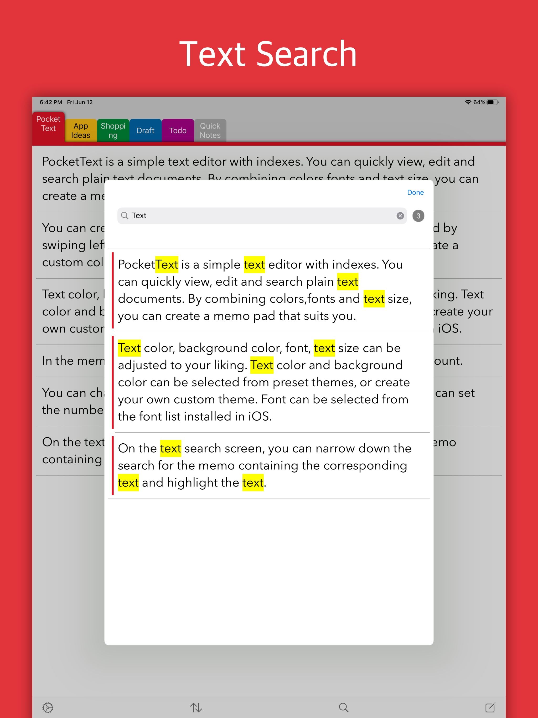
Task: Clear the search field with the x icon
Action: [400, 216]
